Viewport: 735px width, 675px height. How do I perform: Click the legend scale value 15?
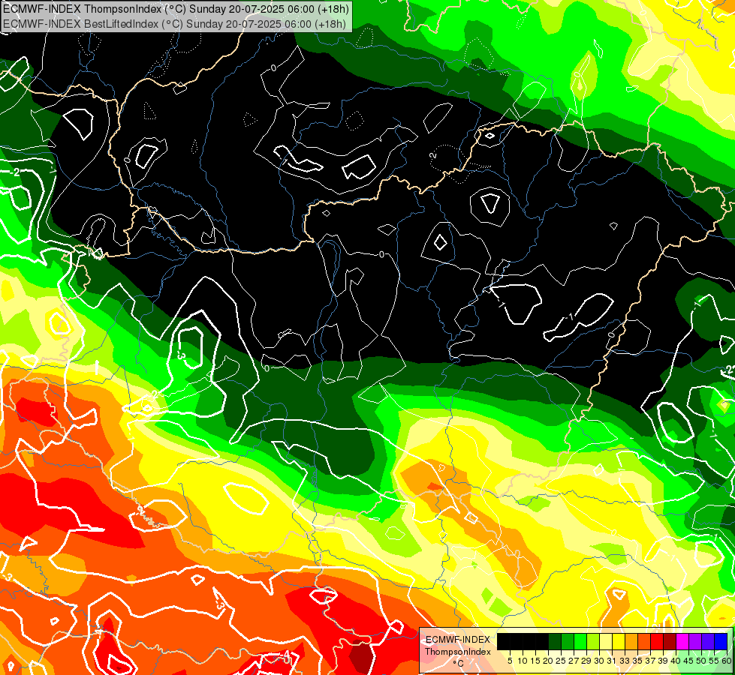(x=535, y=661)
